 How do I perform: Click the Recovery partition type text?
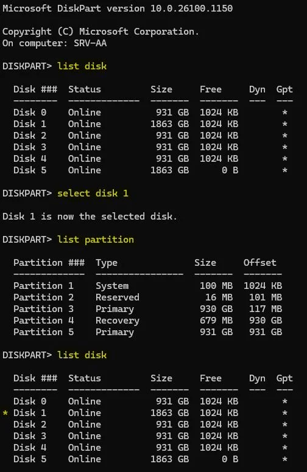coord(118,321)
